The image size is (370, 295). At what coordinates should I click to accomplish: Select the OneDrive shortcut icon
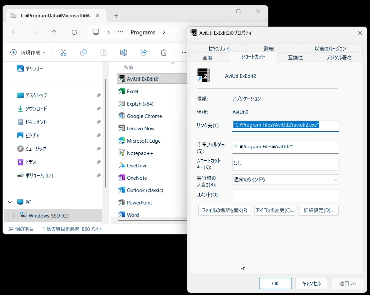coord(122,165)
